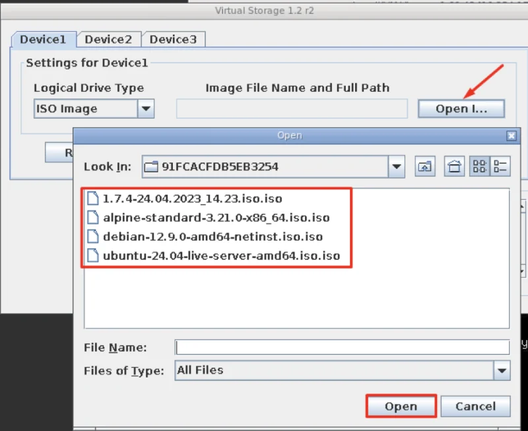
Task: Select the file icon for alpine-standard ISO
Action: click(92, 217)
